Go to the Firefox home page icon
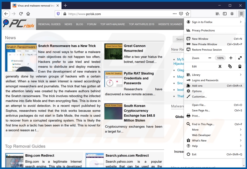Image resolution: width=247 pixels, height=169 pixels. pos(28,14)
